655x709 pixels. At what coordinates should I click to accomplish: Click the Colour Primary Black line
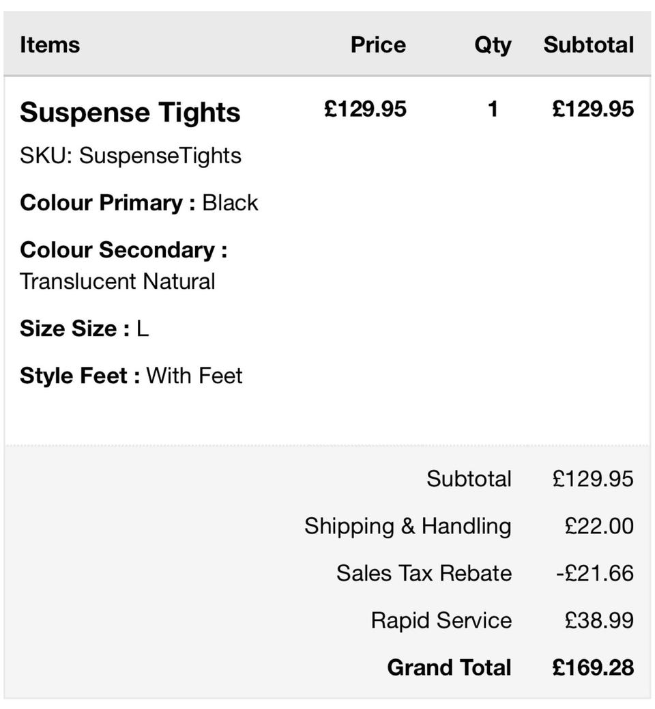pos(139,203)
